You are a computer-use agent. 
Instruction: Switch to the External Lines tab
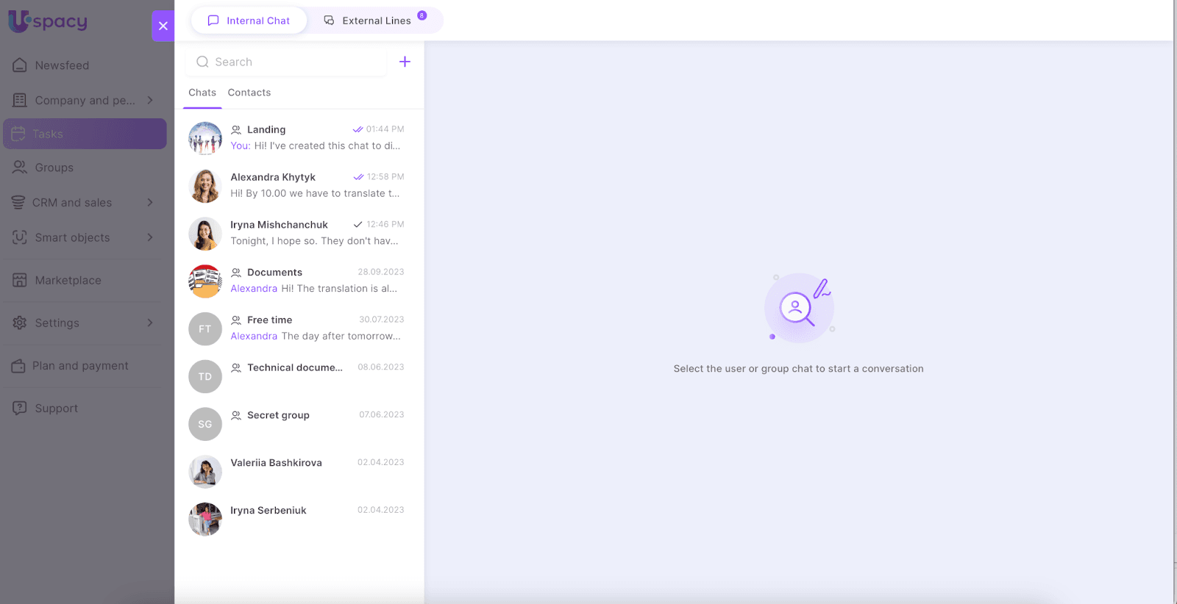point(375,21)
